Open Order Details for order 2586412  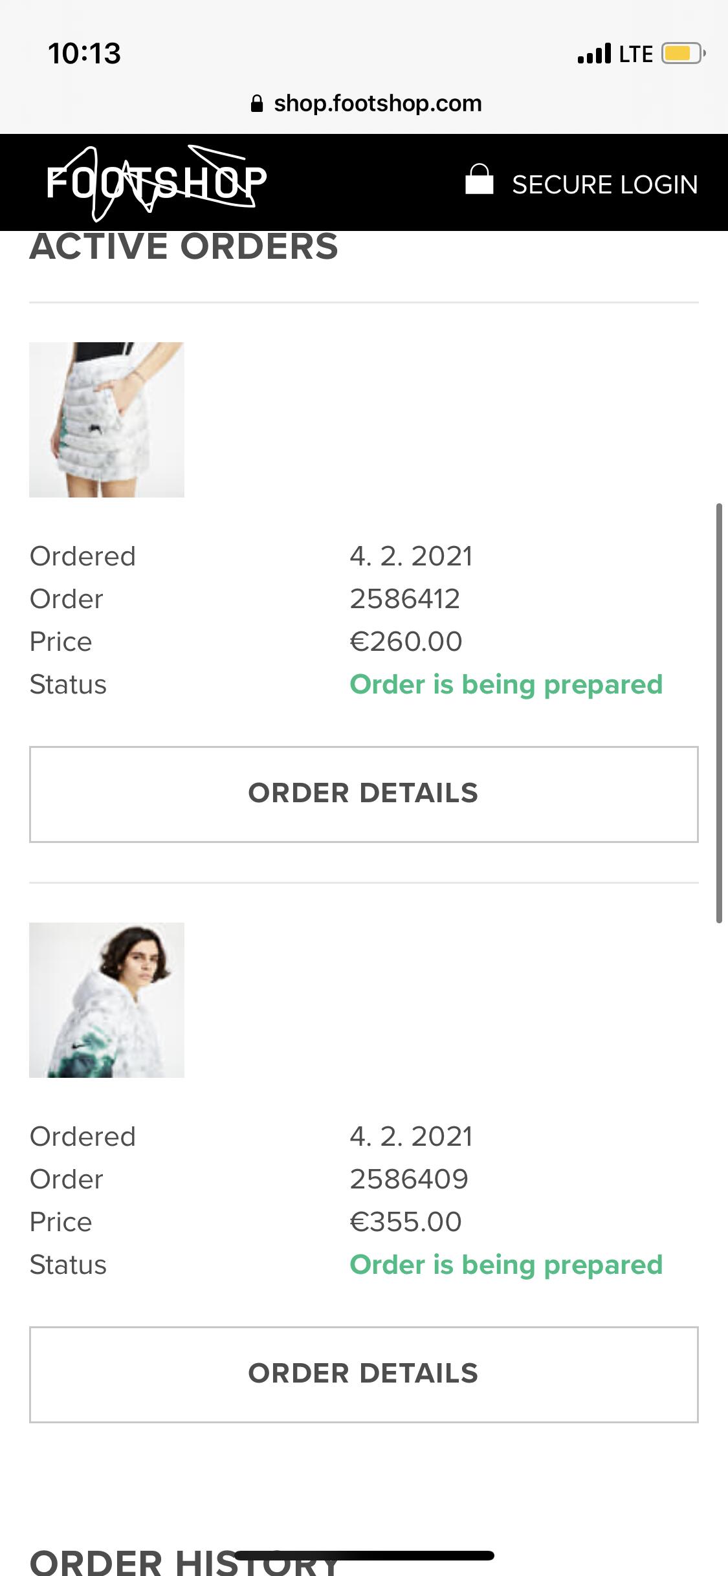[364, 794]
